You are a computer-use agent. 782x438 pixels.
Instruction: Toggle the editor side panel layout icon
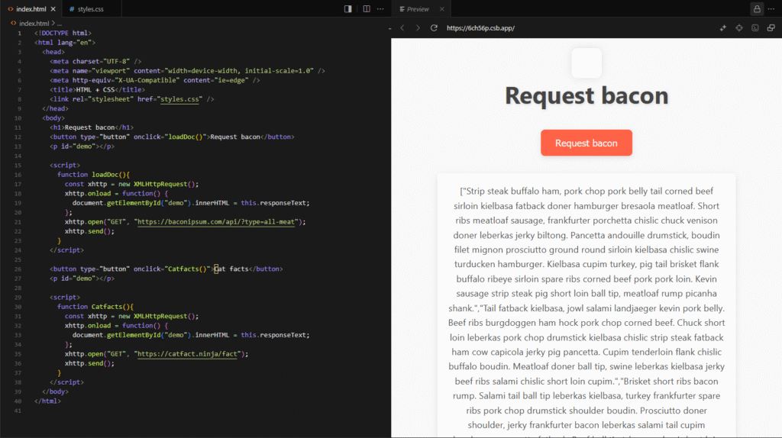coord(348,9)
